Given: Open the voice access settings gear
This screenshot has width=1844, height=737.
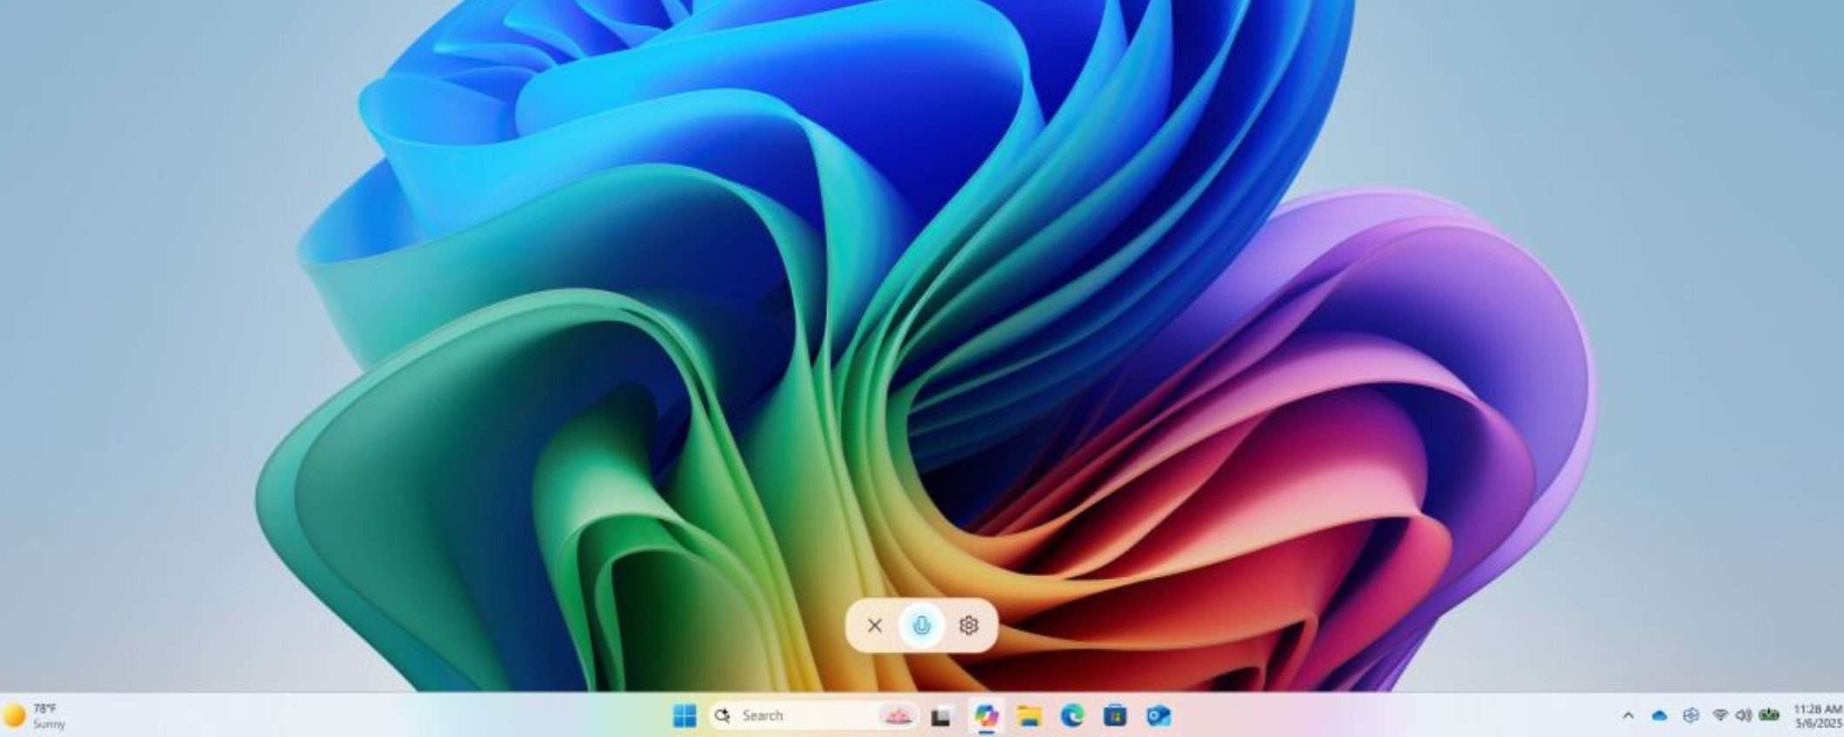Looking at the screenshot, I should pos(968,625).
